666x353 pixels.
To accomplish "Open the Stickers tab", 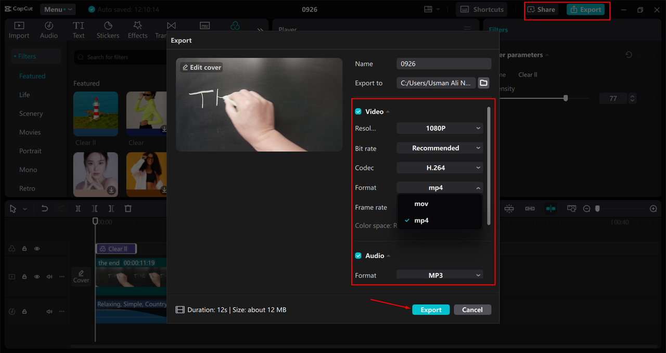I will (x=108, y=30).
